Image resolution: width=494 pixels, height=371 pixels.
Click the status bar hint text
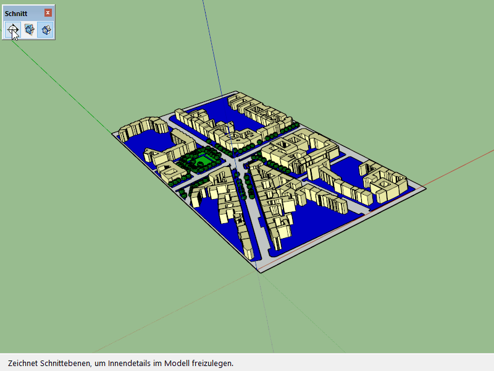coord(121,363)
